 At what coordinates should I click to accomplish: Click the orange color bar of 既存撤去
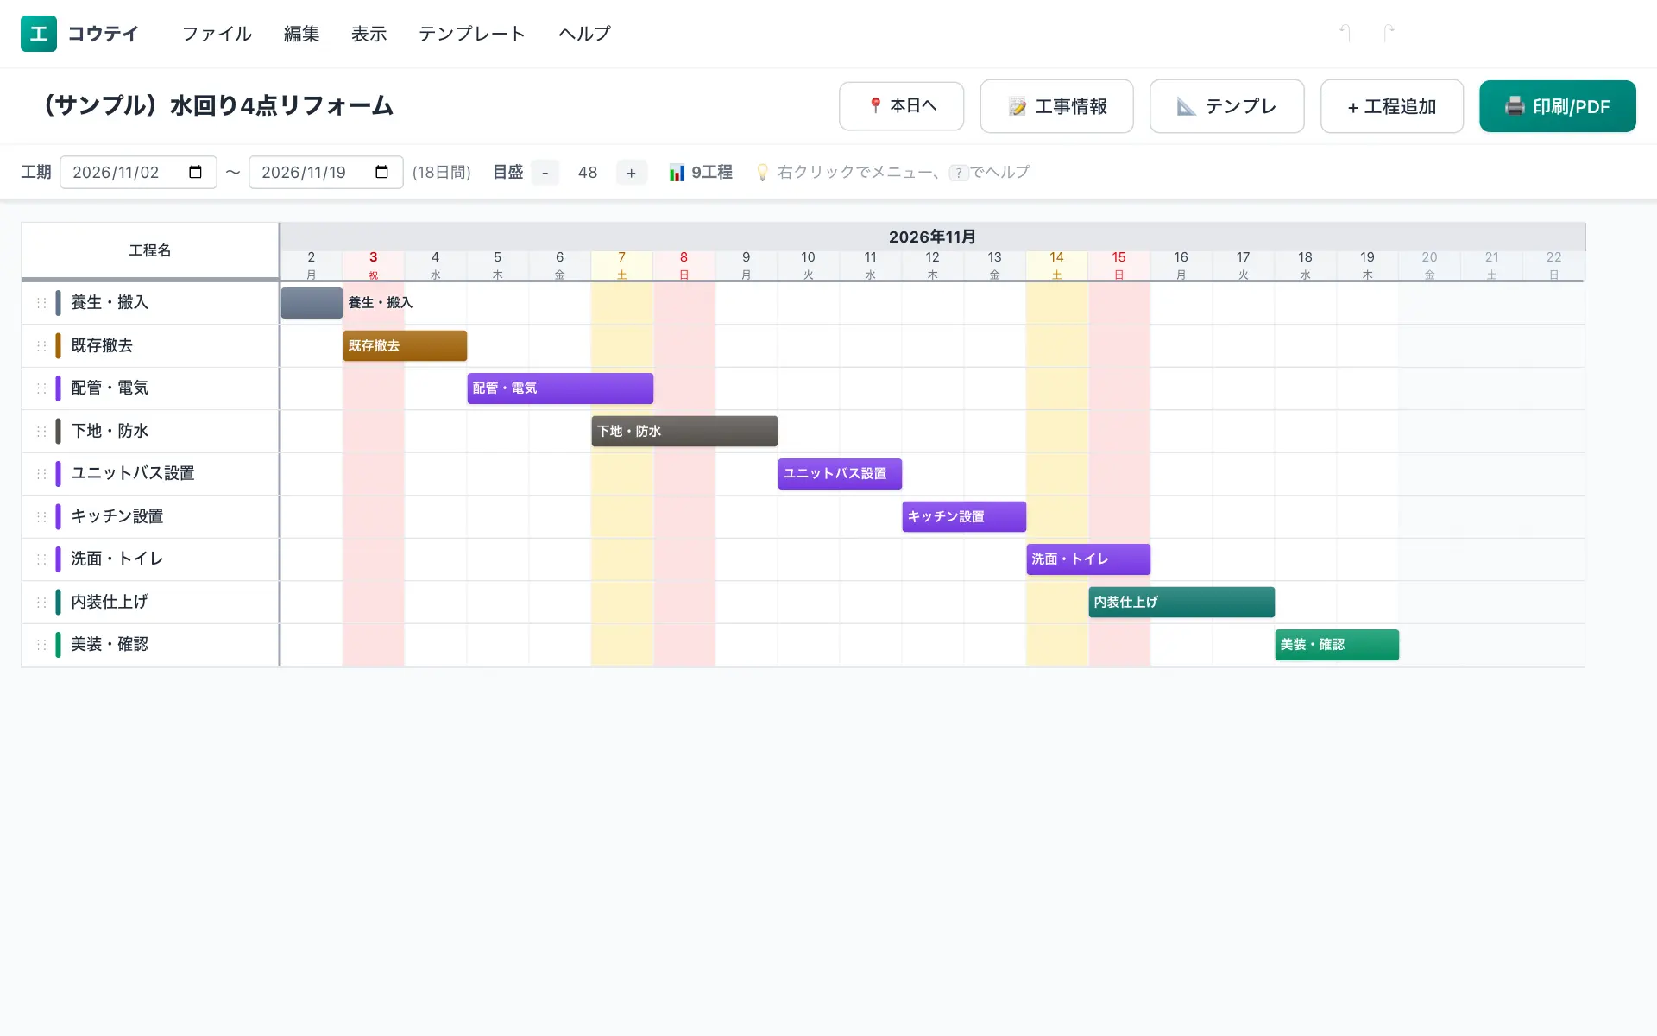(58, 345)
